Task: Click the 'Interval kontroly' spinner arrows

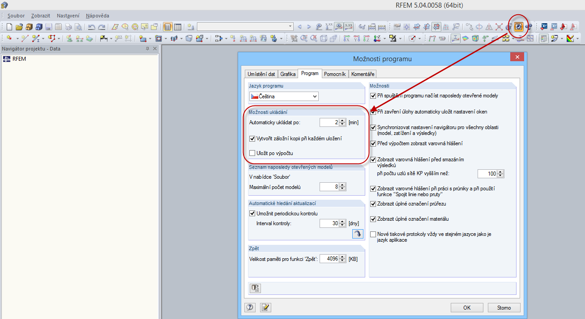Action: click(x=342, y=223)
